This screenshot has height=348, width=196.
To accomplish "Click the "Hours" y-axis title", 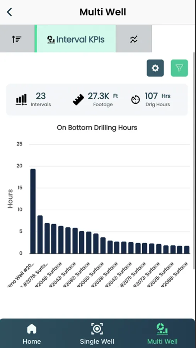I will point(10,199).
